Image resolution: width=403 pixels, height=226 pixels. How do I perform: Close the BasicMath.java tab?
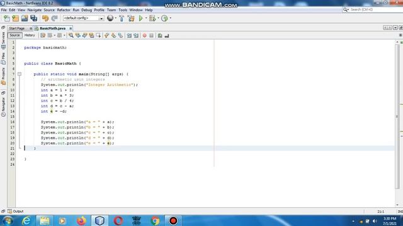coord(71,28)
